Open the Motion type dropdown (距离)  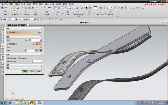coord(34,40)
